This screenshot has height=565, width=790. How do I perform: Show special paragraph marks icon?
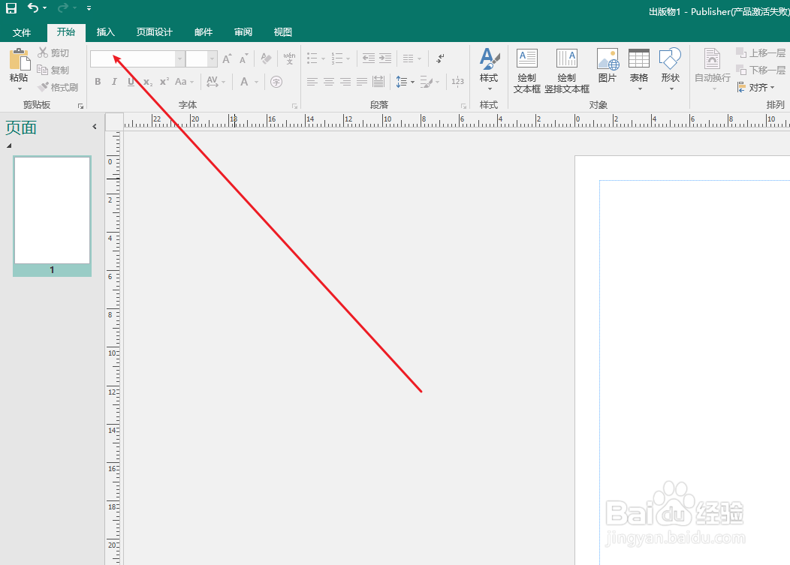tap(440, 59)
